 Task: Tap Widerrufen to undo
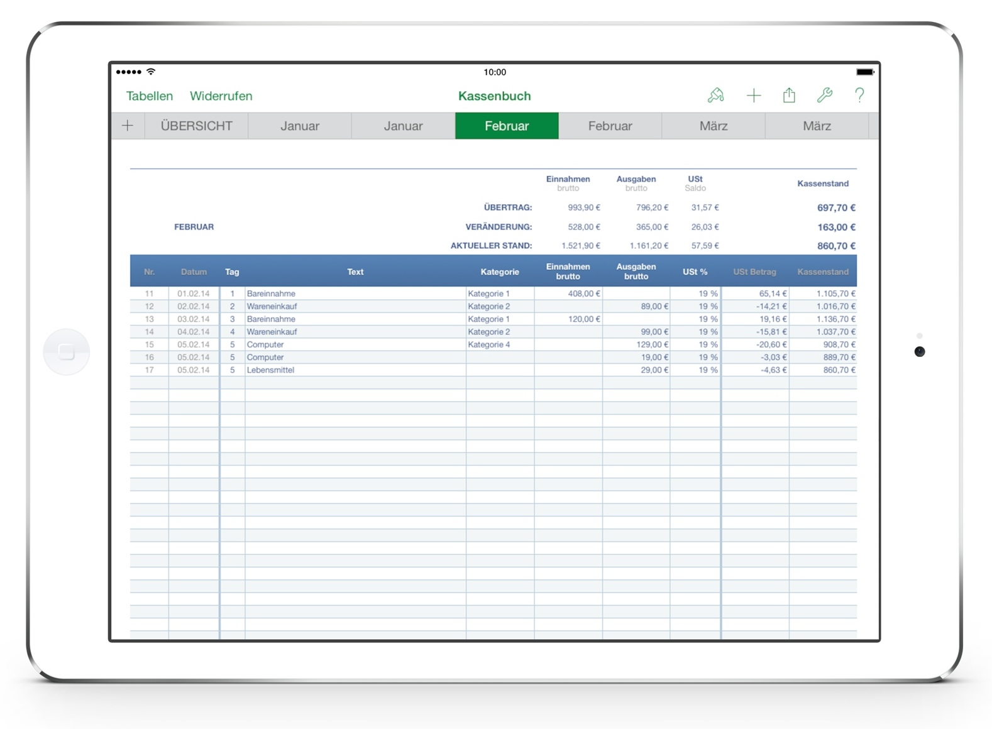[221, 96]
